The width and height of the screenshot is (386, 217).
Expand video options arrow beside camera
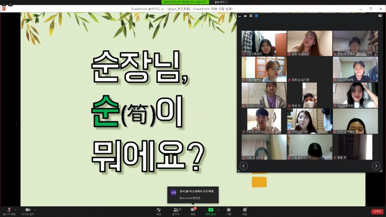[36, 210]
